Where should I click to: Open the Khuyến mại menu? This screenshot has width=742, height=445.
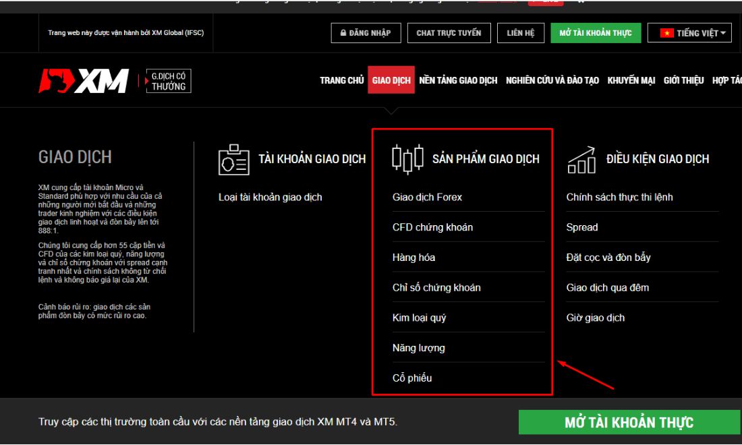631,80
